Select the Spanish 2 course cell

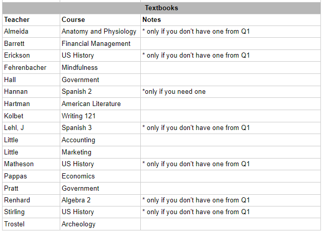(100, 92)
